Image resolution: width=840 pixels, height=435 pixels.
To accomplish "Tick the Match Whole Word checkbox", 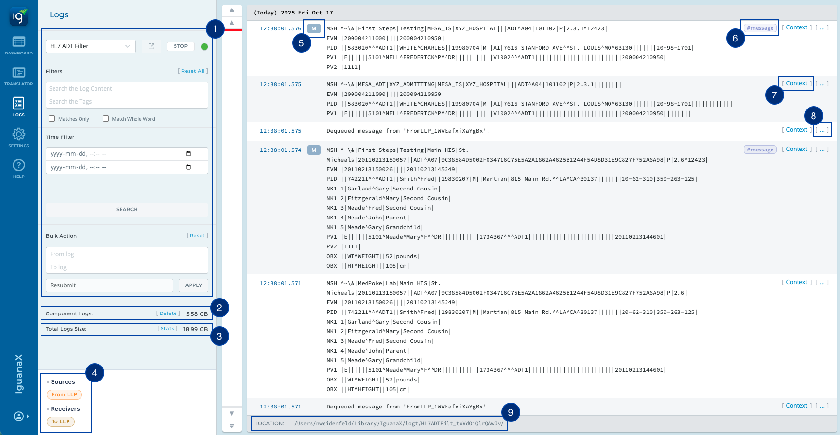I will click(106, 119).
